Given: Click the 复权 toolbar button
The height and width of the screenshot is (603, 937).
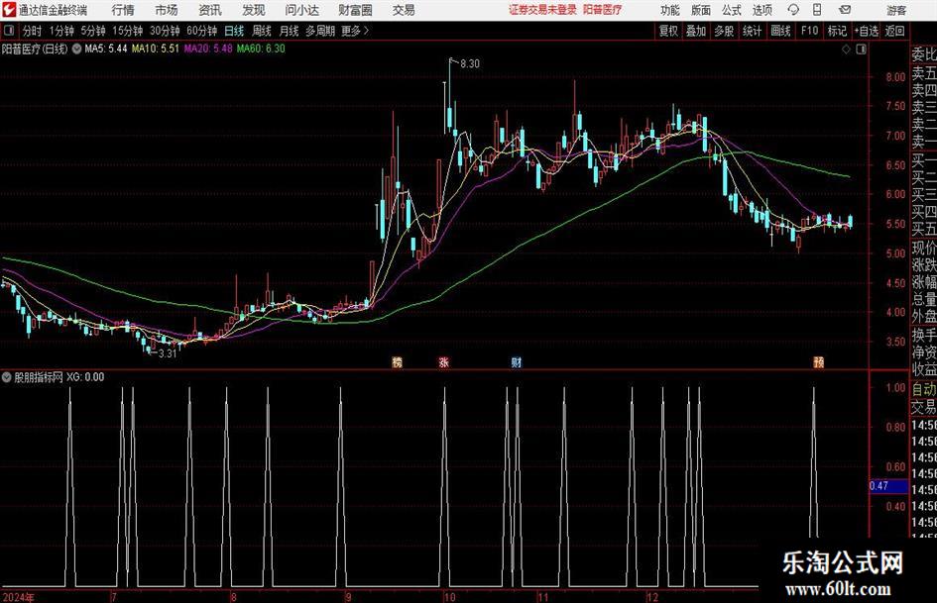Looking at the screenshot, I should tap(668, 31).
